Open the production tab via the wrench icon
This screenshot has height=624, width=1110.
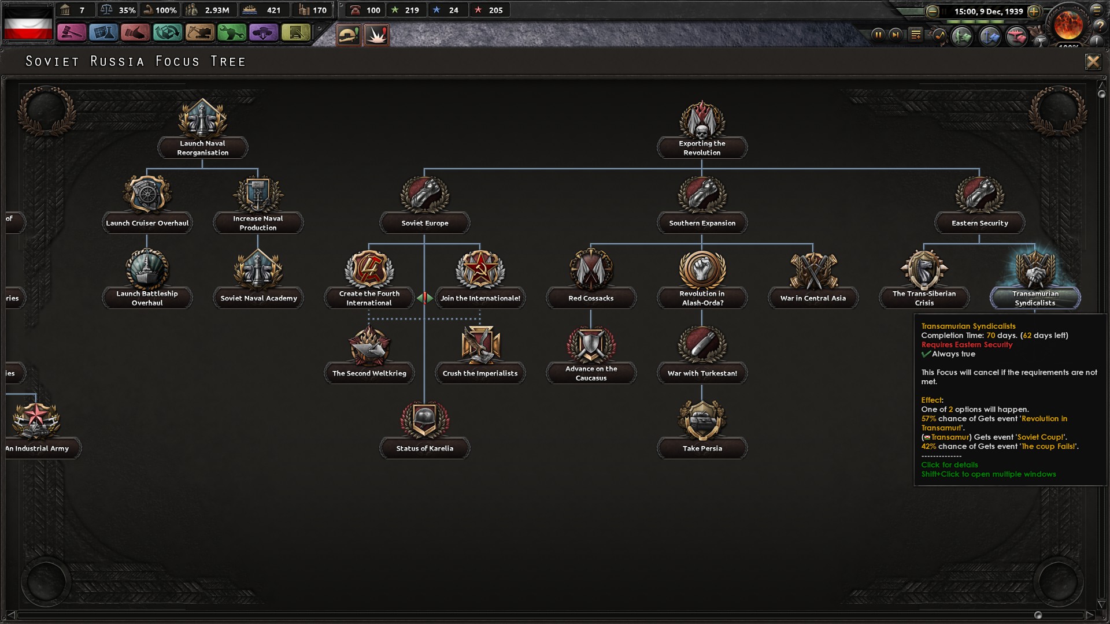(231, 33)
